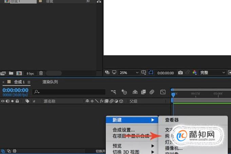The width and height of the screenshot is (231, 154).
Task: Expand the 切换 3D 视图 submenu
Action: tap(132, 152)
